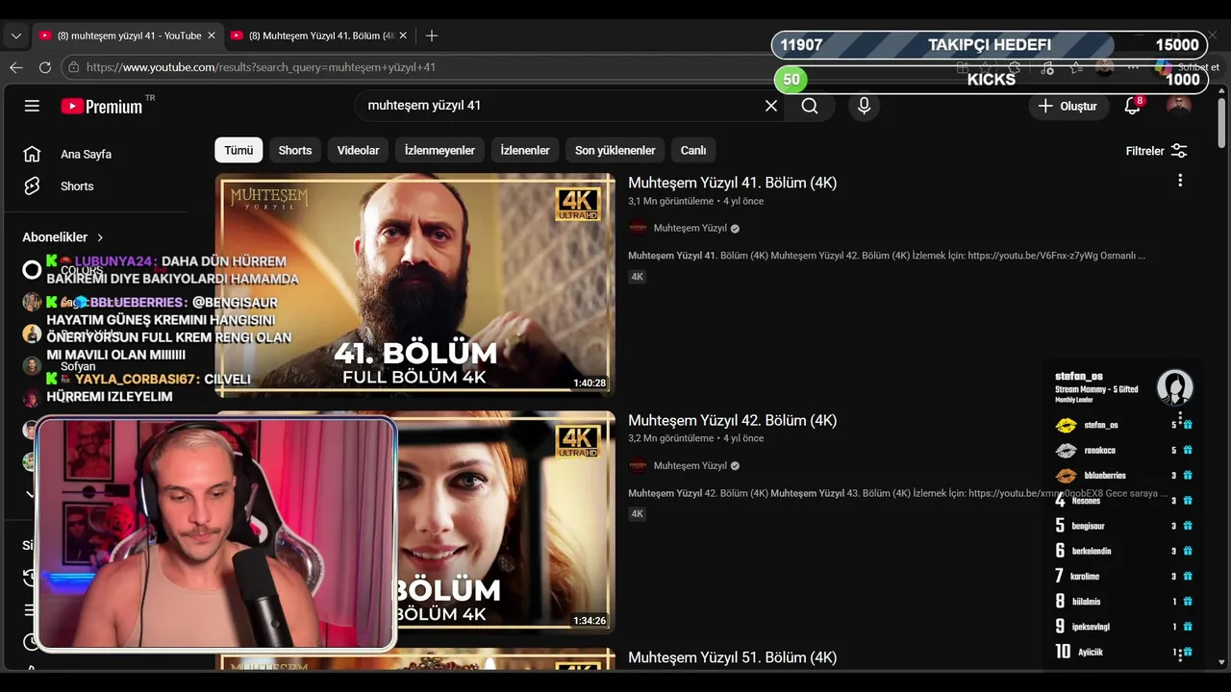Open the more-options menu for 41. Bölüm
The image size is (1231, 692).
tap(1180, 181)
